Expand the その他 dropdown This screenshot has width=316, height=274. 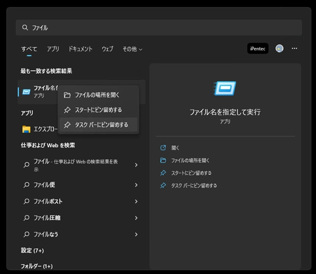[132, 49]
